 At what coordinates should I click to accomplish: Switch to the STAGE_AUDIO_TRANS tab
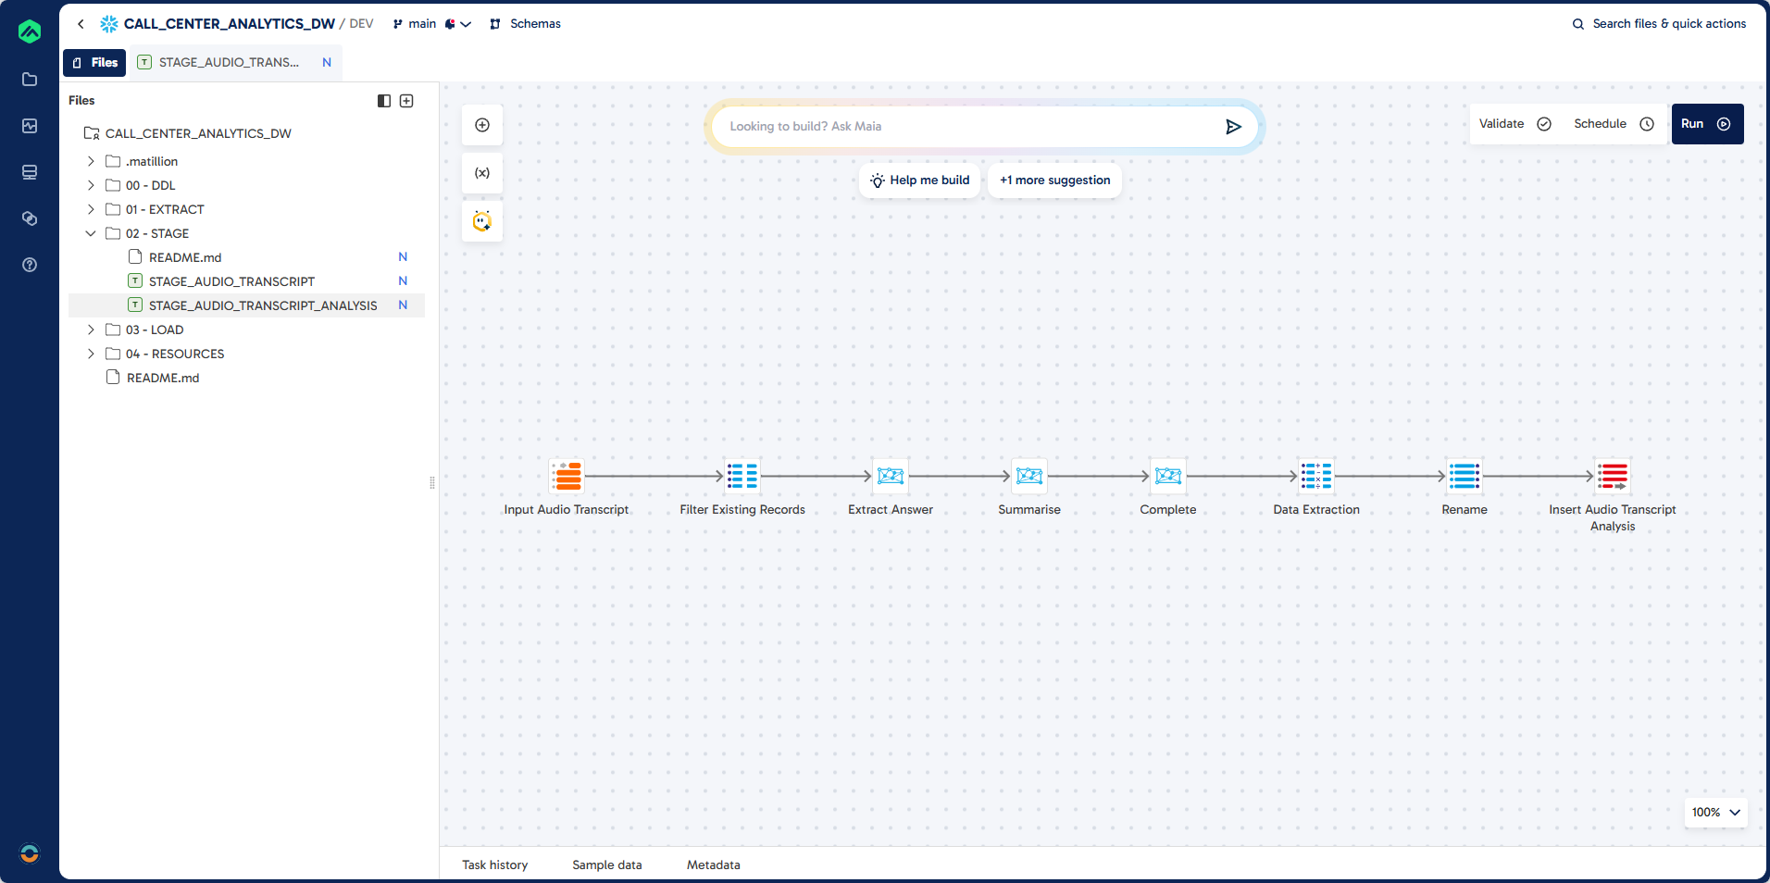tap(228, 62)
